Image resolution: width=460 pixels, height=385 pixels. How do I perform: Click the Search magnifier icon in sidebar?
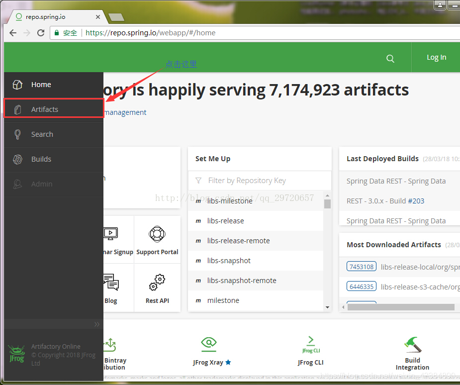tap(17, 134)
